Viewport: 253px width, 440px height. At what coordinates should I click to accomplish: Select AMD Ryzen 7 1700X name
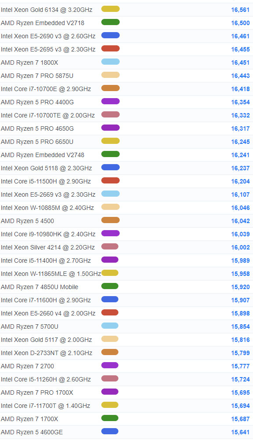29,419
